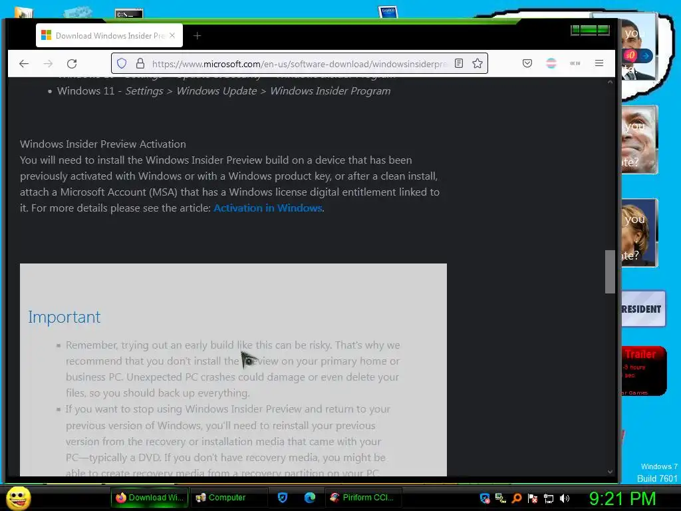Select the Download Windows Insider Preview tab
The height and width of the screenshot is (511, 681).
(x=110, y=36)
